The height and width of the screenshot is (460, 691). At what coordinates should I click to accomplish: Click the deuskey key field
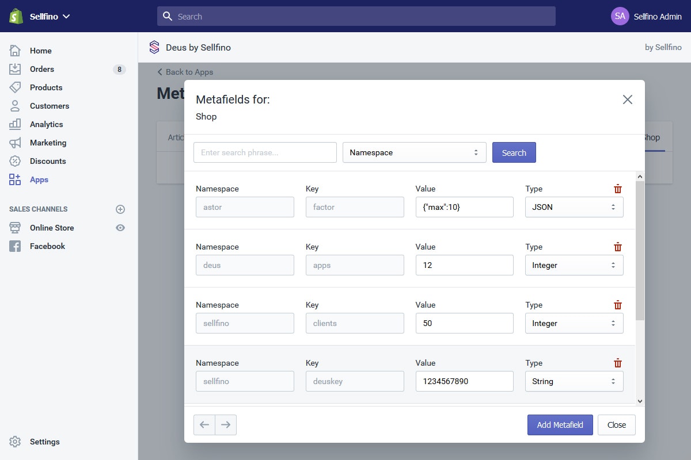[x=355, y=381]
